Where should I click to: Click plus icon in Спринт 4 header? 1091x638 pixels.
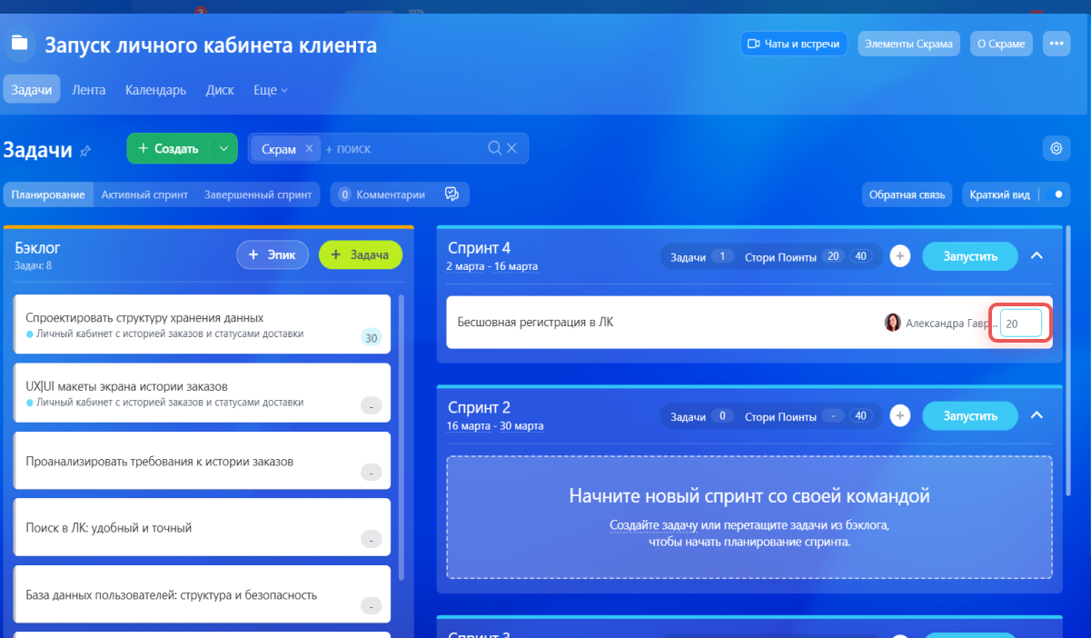[899, 256]
